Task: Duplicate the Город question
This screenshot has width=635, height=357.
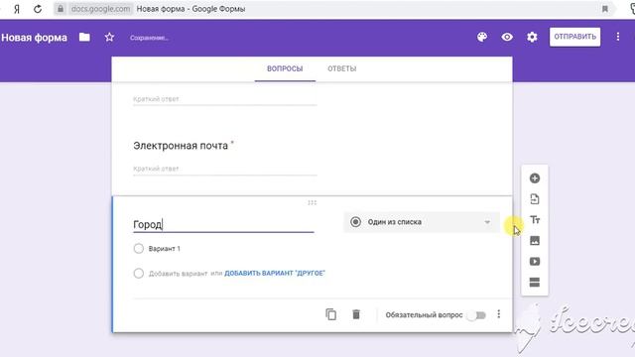Action: click(x=330, y=314)
